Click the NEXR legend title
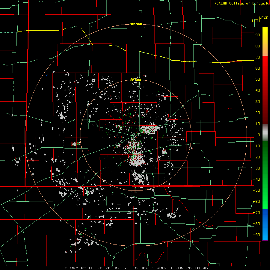Screen dimensions: 270x270 263,18
